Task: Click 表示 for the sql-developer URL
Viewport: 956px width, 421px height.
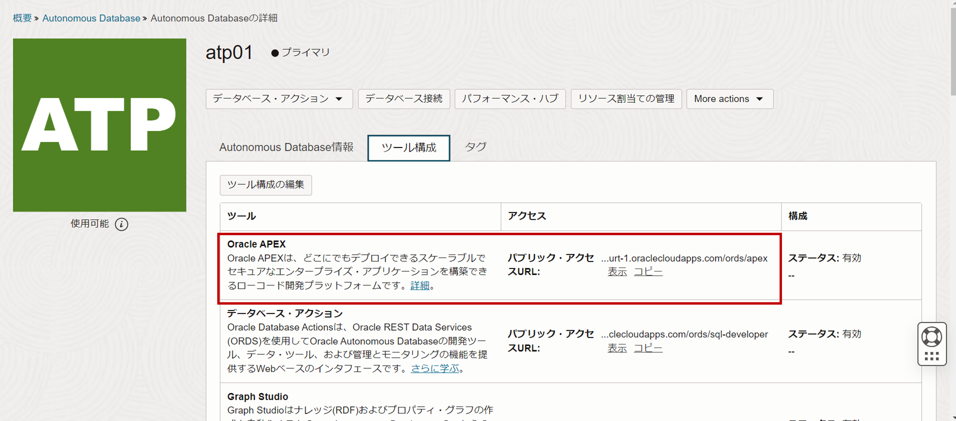Action: [617, 348]
